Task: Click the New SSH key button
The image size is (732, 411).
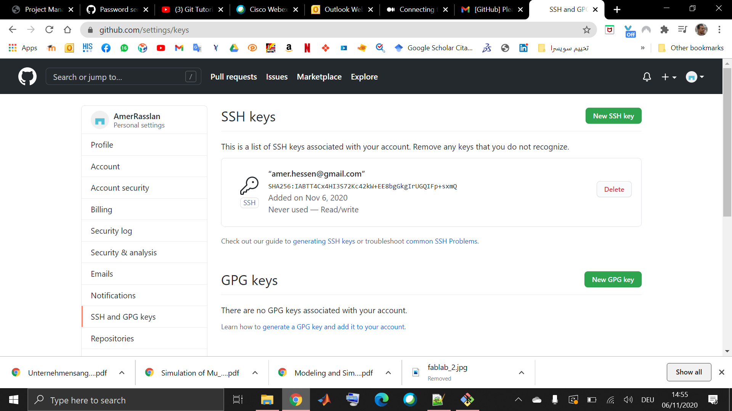Action: click(613, 116)
